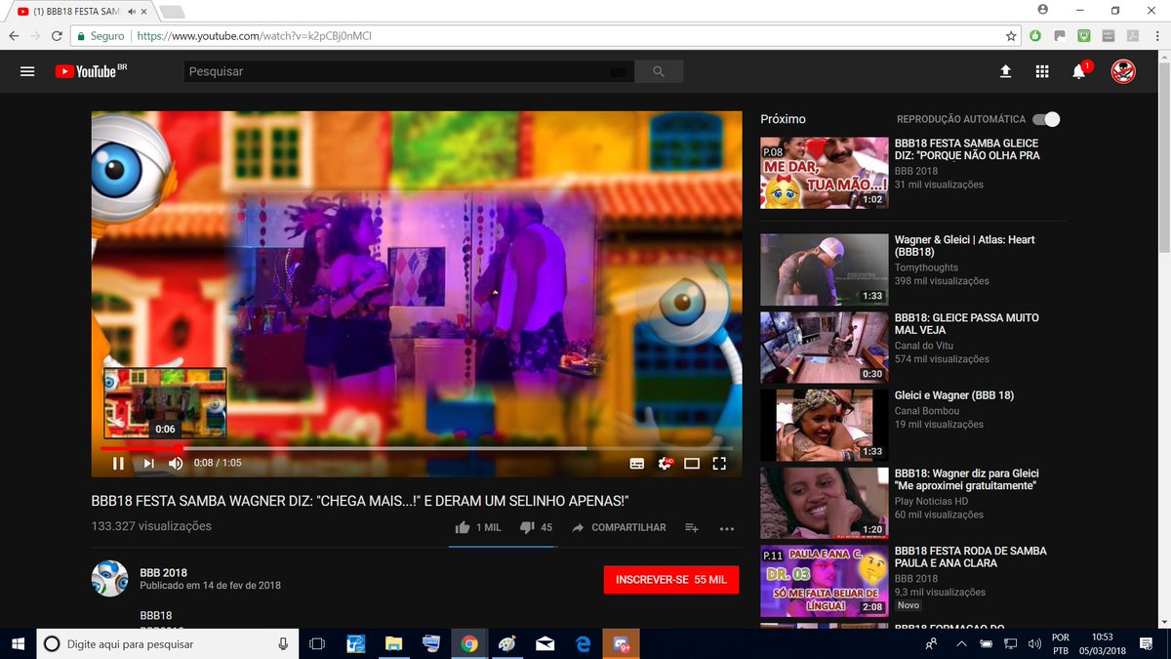Open 'Wagner diz para Gleici' video title
This screenshot has height=659, width=1171.
click(x=966, y=479)
